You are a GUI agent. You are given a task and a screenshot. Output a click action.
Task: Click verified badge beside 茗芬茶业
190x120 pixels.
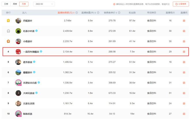point(34,62)
